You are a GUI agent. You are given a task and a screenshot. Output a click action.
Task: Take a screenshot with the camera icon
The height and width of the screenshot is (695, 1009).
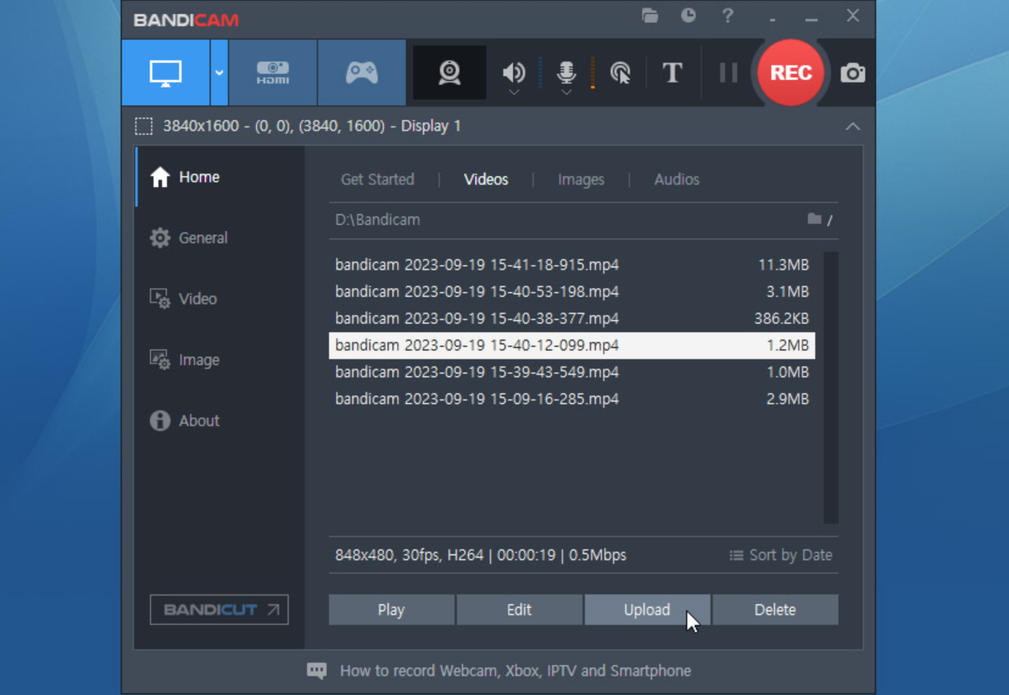point(853,73)
